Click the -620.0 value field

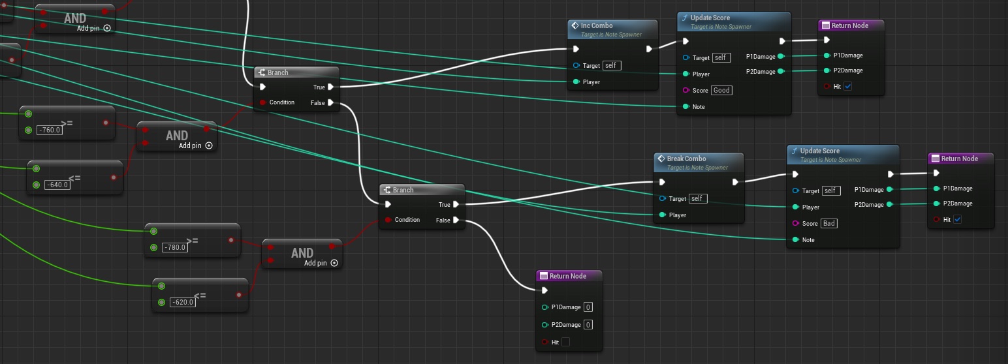click(182, 302)
